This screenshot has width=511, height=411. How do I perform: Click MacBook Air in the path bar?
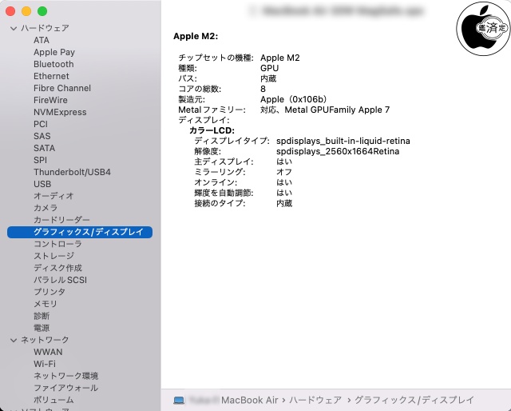click(249, 400)
